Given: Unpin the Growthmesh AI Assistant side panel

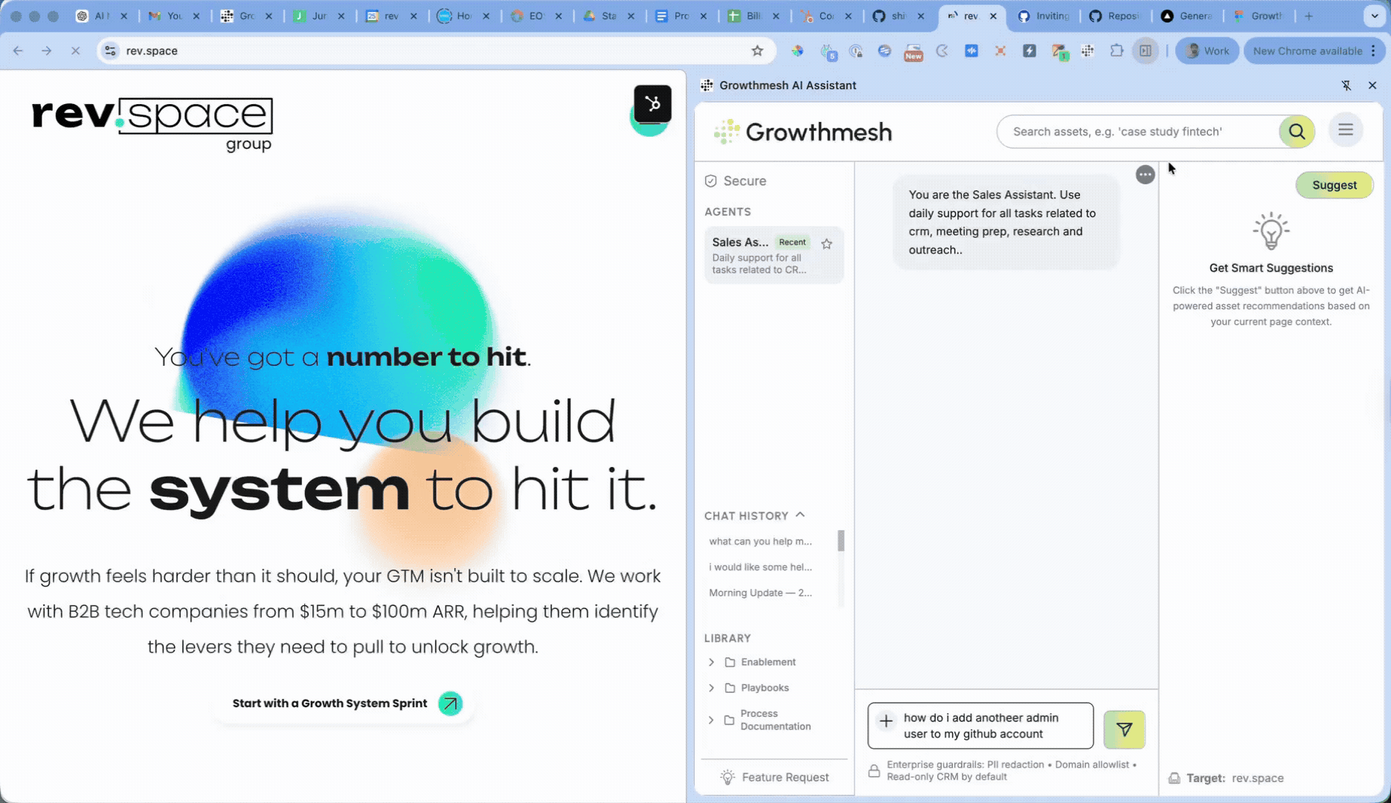Looking at the screenshot, I should (1346, 86).
